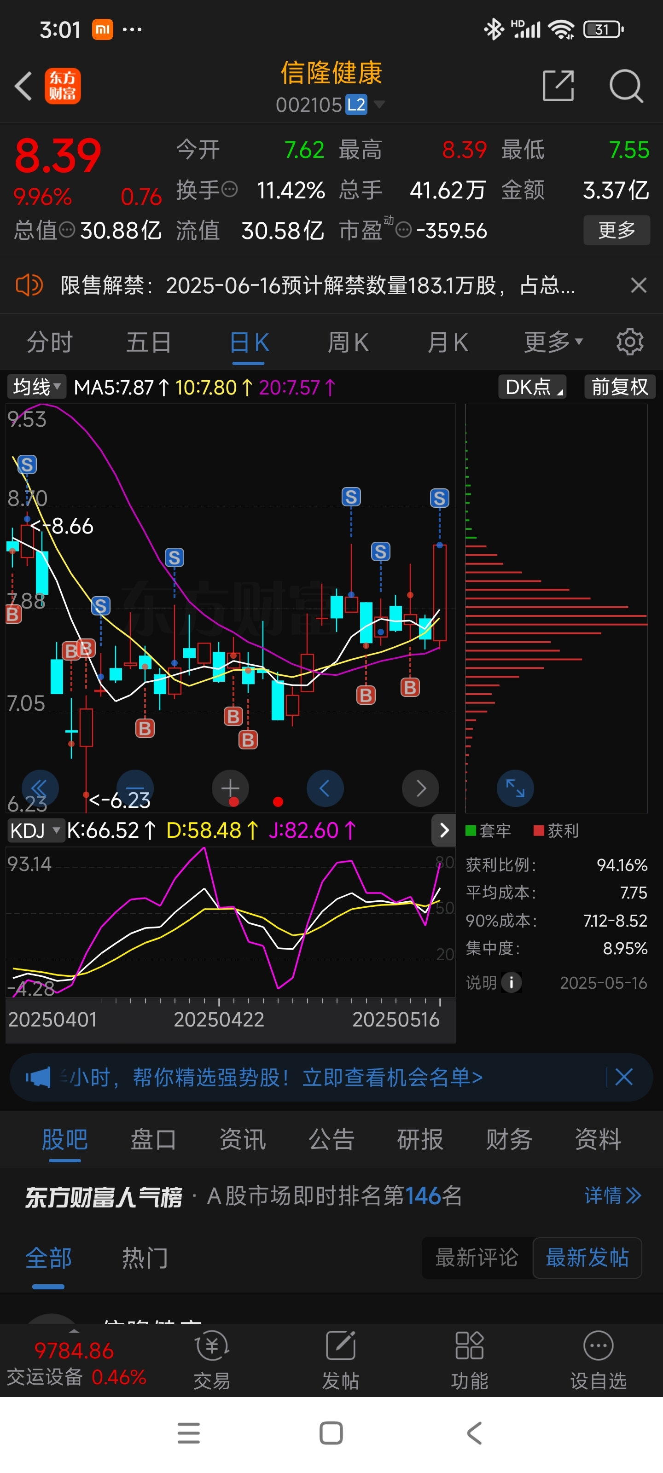Screen dimensions: 663x1473
Task: Zoom in chart with plus button
Action: [x=230, y=788]
